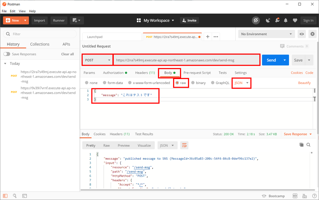The width and height of the screenshot is (319, 200).
Task: Open the new window/tab dropdown icon
Action: coord(77,20)
